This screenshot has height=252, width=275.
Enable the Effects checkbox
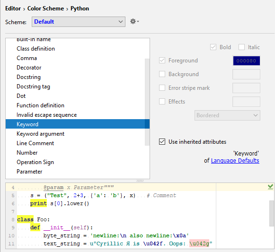tap(162, 102)
